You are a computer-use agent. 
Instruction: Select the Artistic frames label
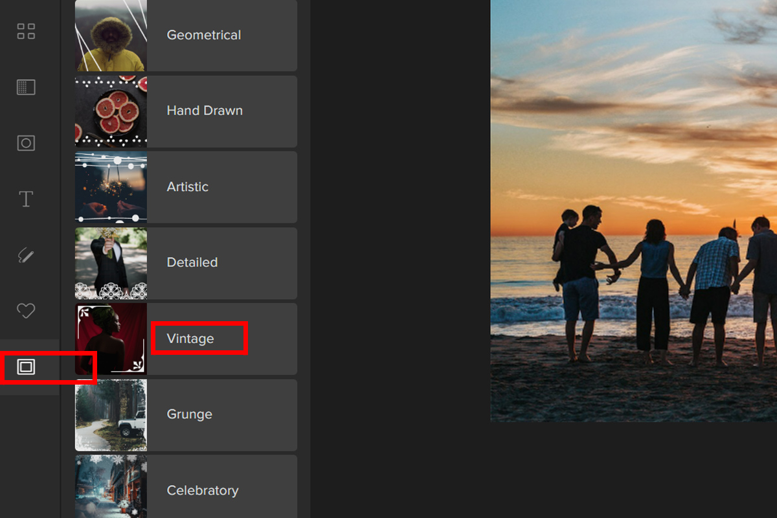point(187,186)
